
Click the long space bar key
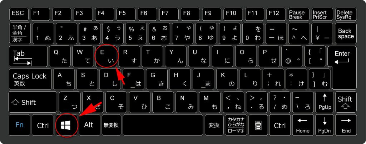(x=163, y=125)
